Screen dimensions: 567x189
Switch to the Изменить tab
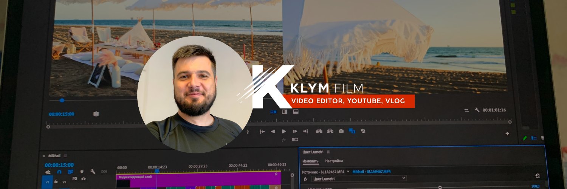pyautogui.click(x=310, y=161)
